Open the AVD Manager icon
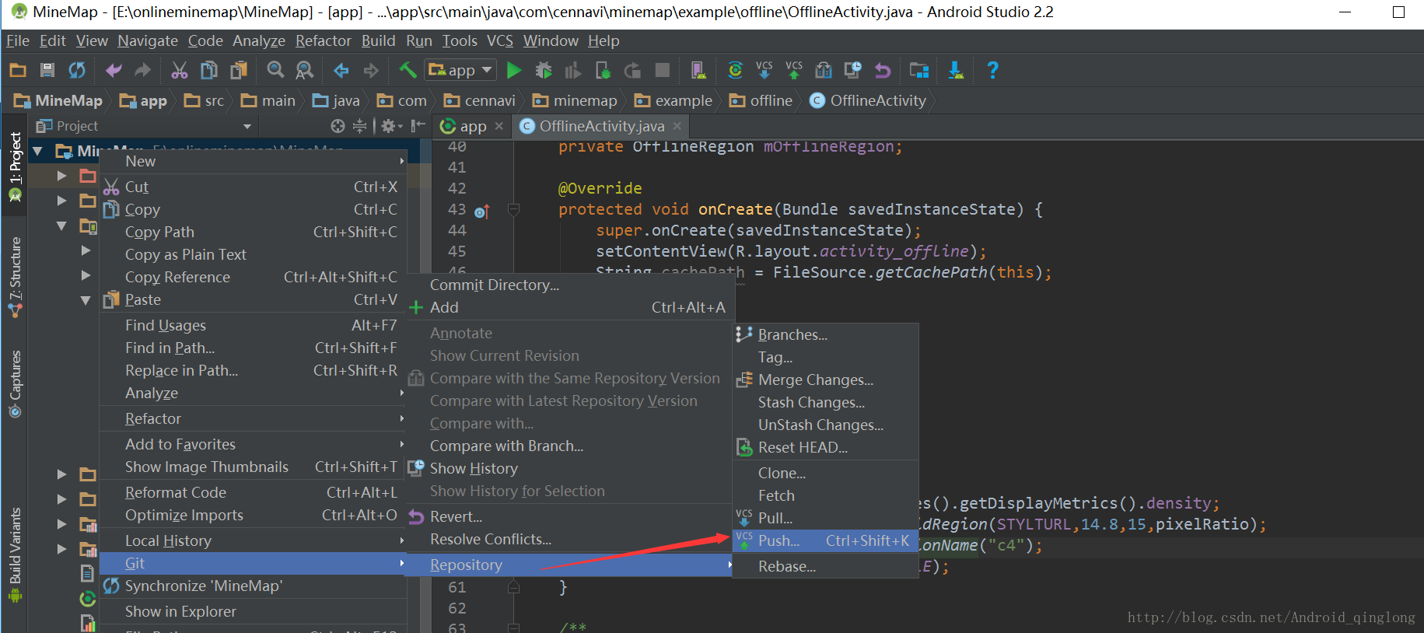 [698, 71]
